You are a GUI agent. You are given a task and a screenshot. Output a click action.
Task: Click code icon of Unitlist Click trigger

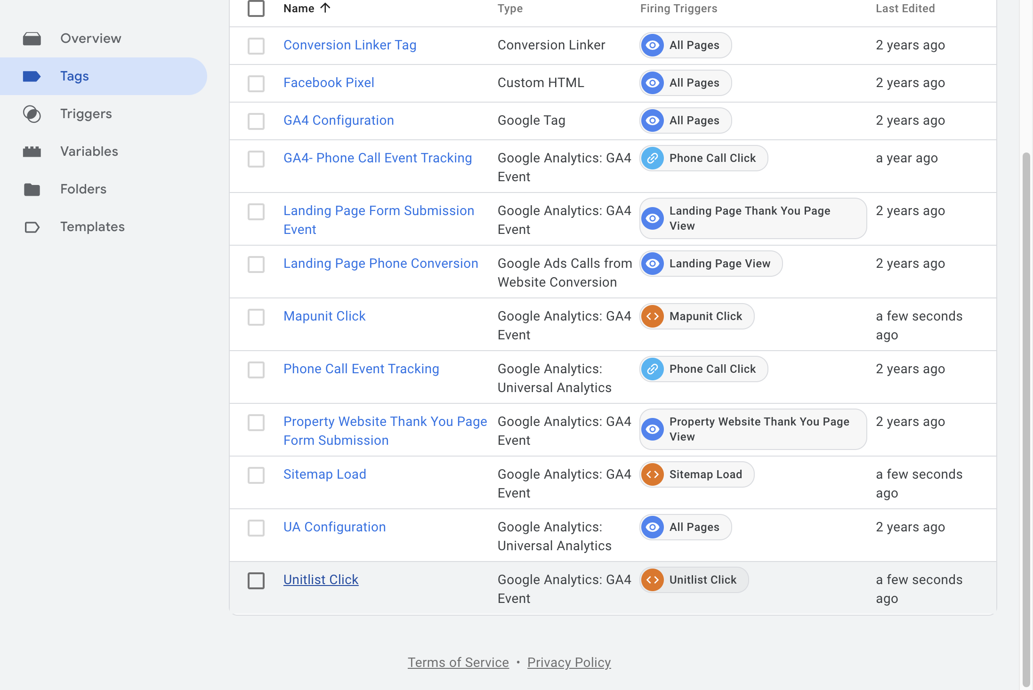tap(653, 580)
